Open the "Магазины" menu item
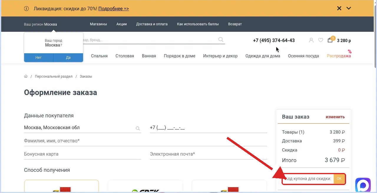Viewport: 377px width, 193px height. point(98,24)
